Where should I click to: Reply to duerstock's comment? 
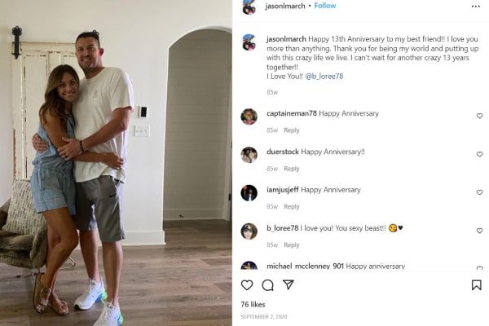292,169
